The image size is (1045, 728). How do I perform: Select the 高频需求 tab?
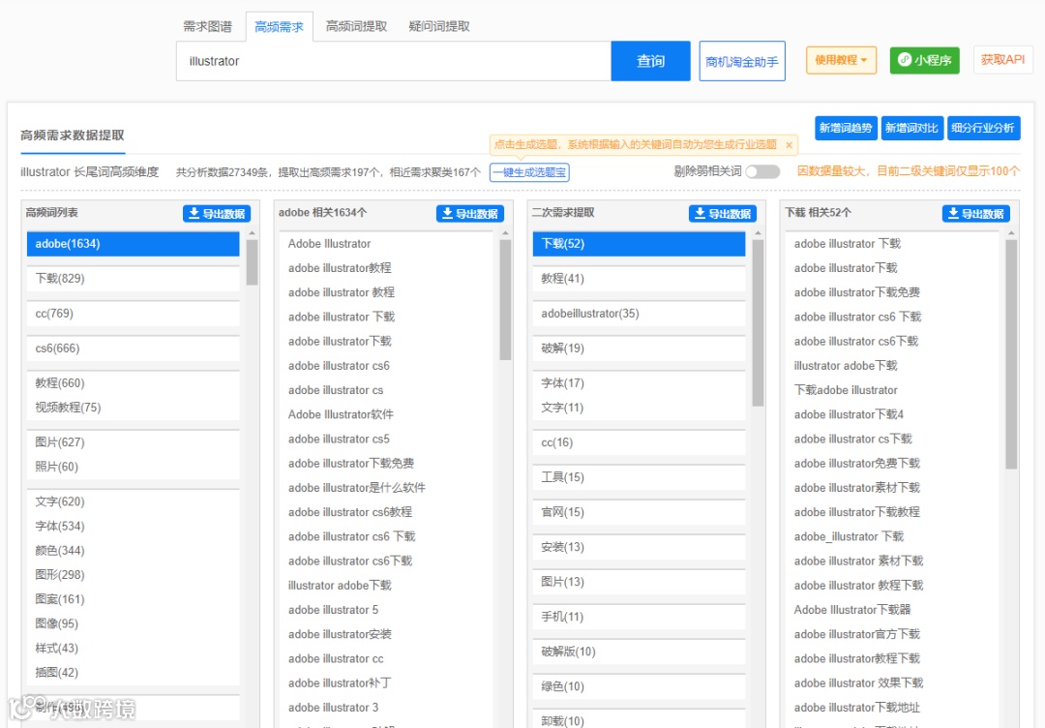coord(279,27)
